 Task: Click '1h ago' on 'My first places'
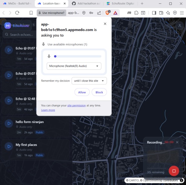click(x=28, y=155)
